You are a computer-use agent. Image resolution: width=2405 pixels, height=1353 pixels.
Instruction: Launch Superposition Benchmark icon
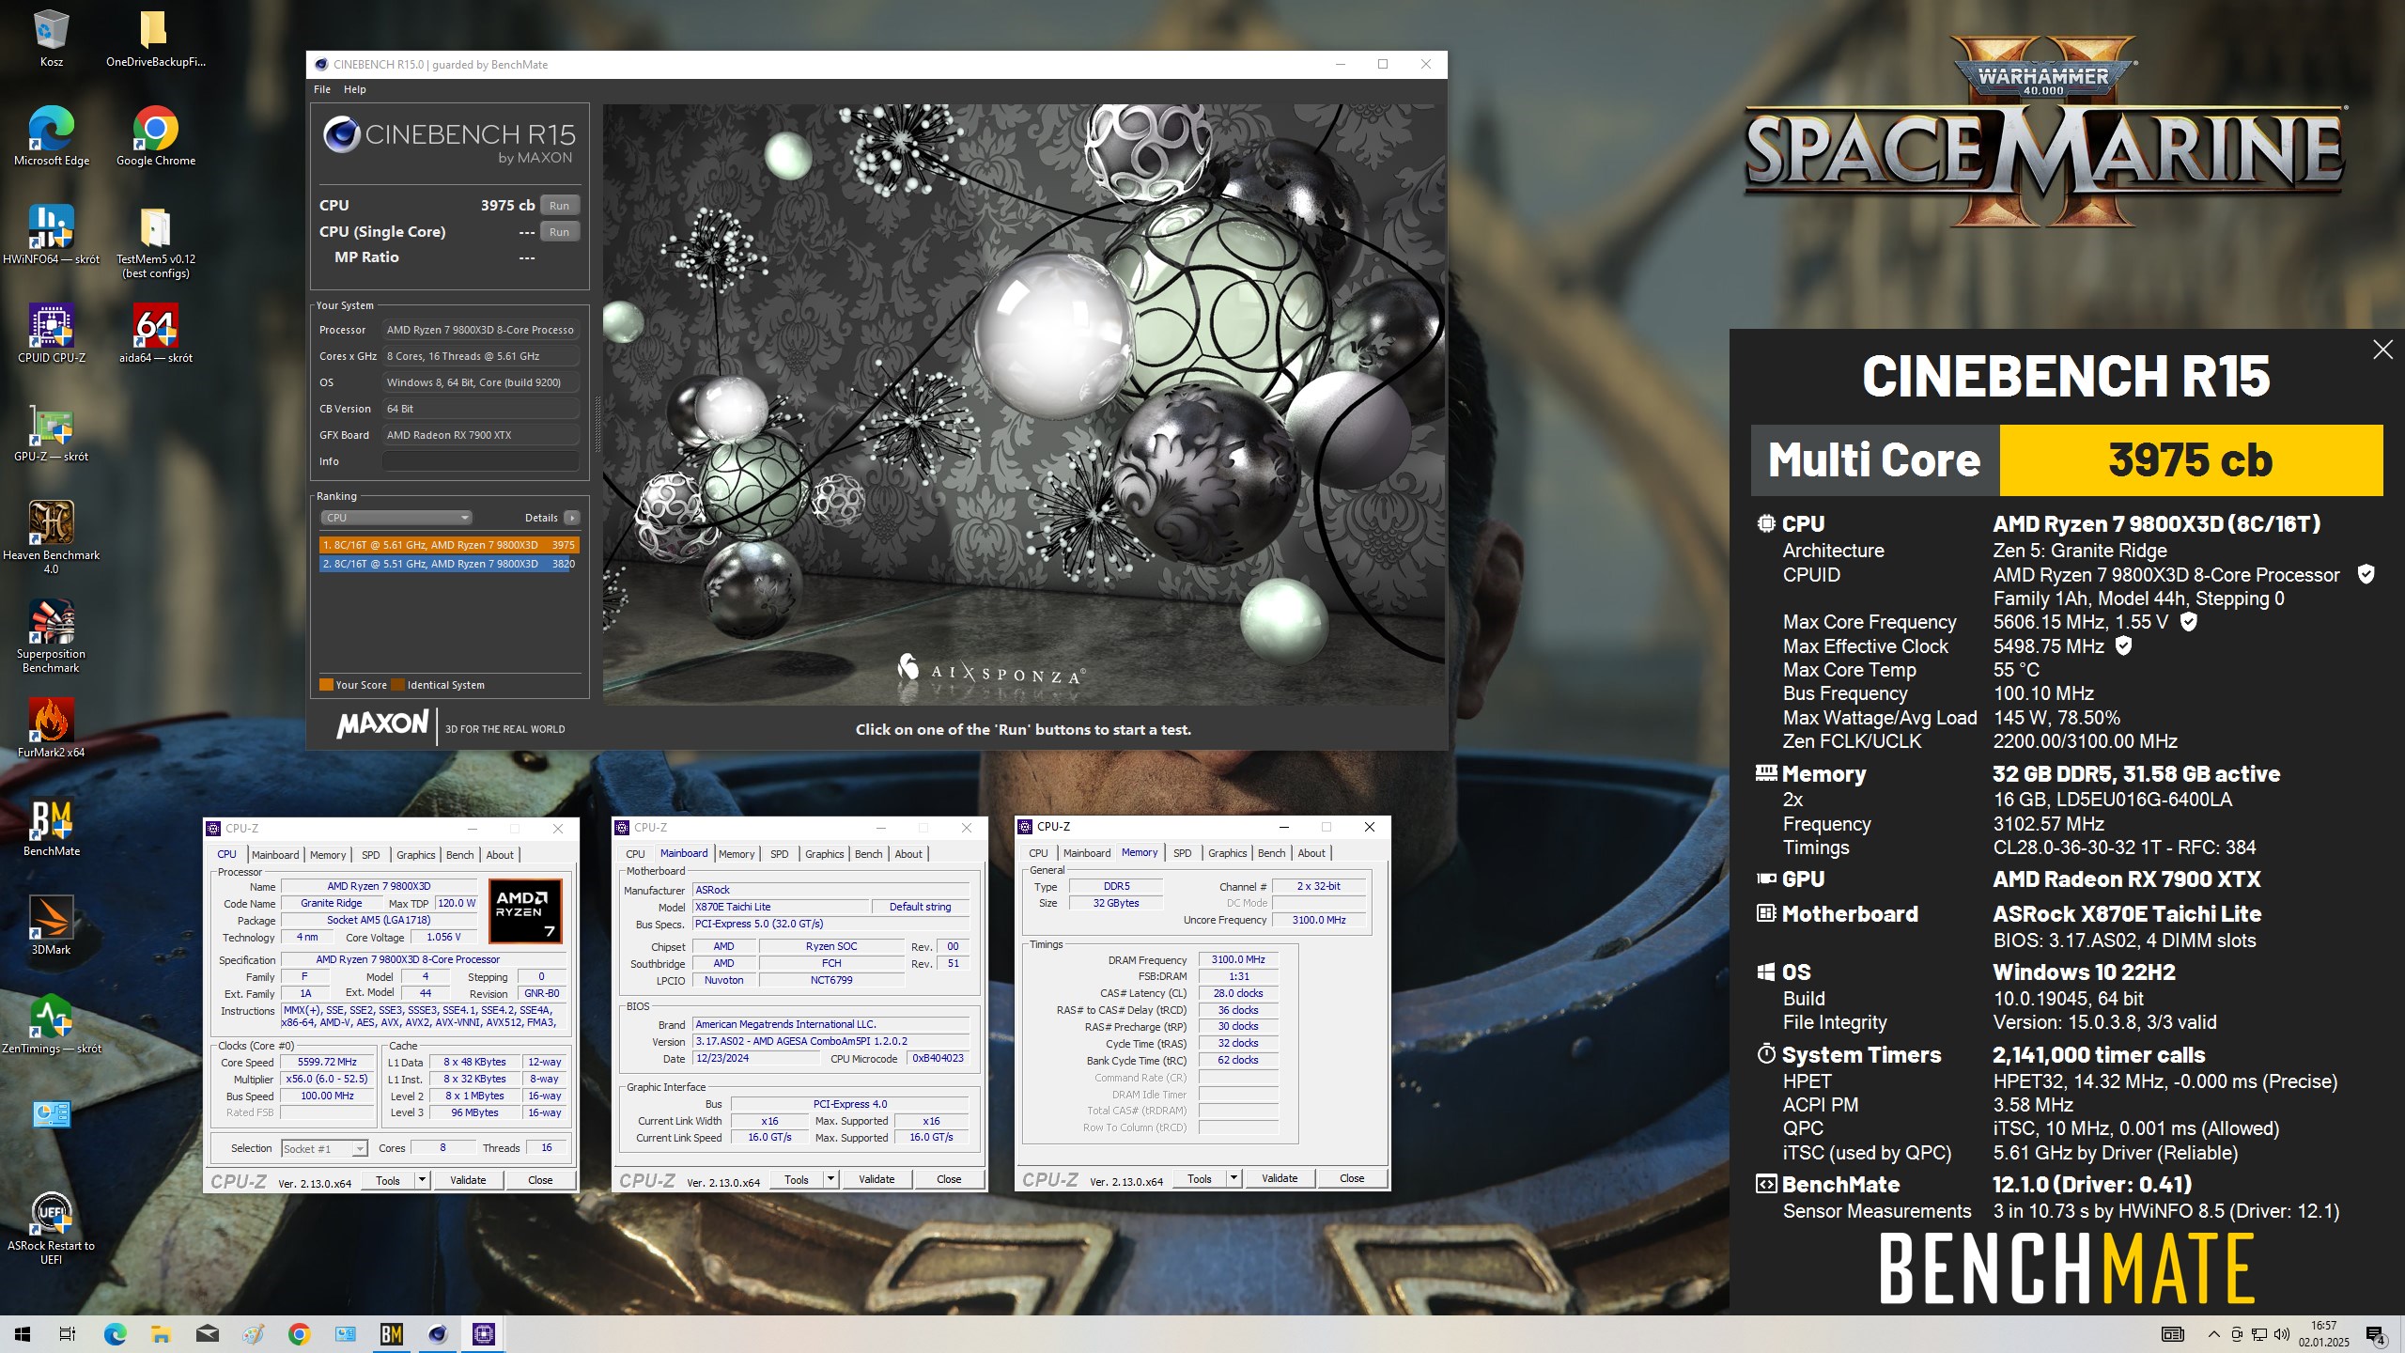(51, 636)
